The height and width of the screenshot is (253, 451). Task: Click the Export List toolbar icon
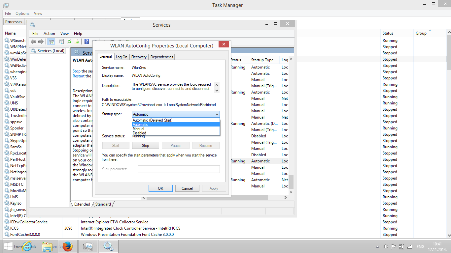click(x=77, y=42)
